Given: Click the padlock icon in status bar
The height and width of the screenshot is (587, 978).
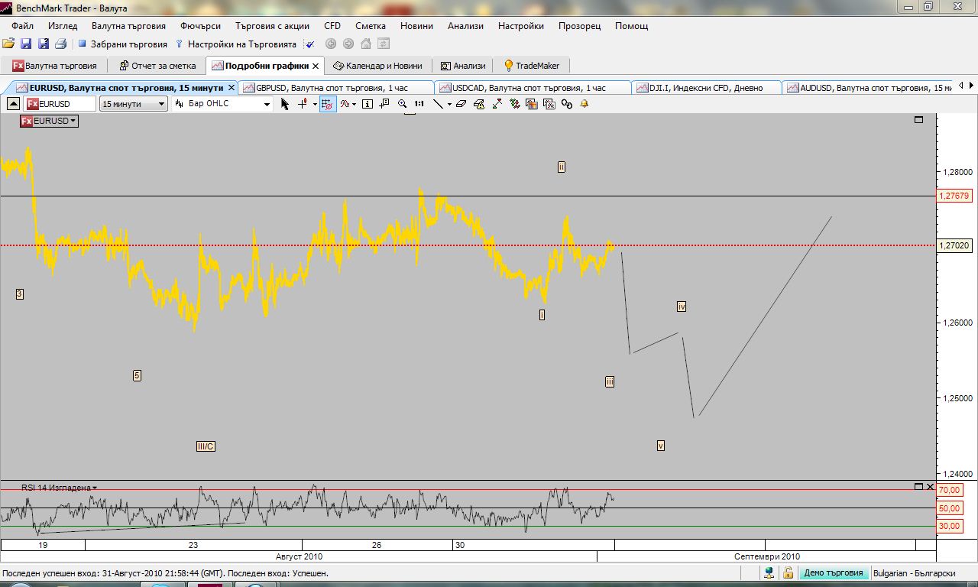Looking at the screenshot, I should (788, 572).
